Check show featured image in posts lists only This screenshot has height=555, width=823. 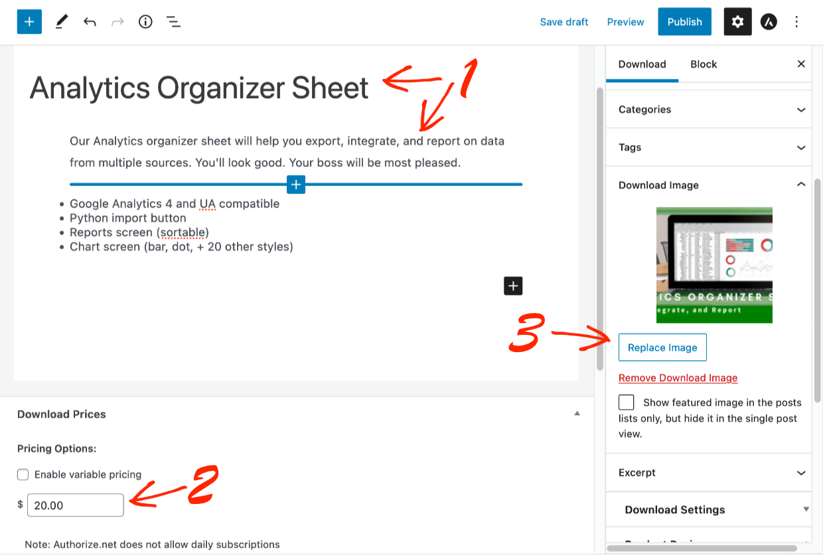[626, 402]
